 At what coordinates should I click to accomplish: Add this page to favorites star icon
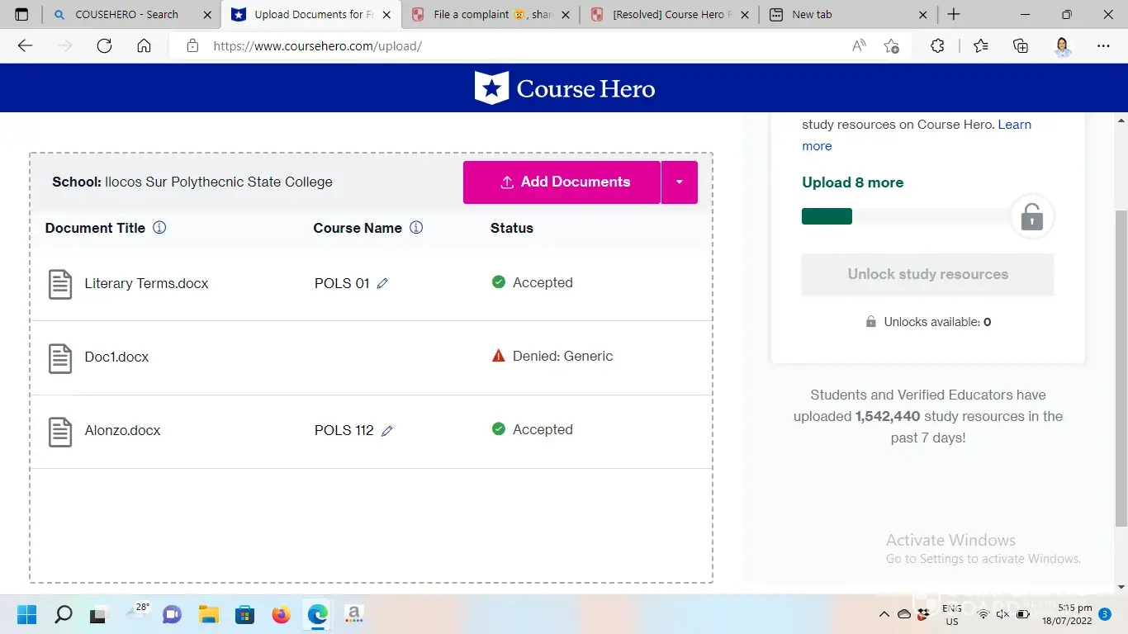click(891, 46)
